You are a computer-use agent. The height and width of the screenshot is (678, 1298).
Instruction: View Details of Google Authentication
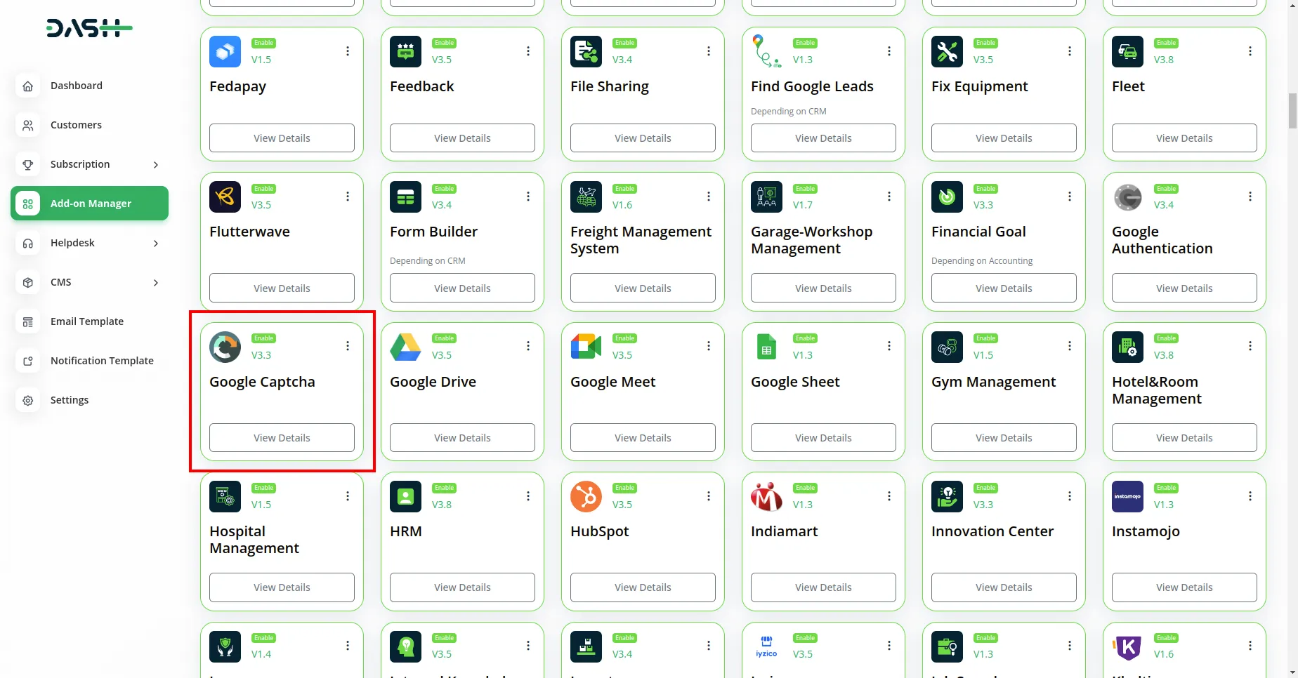(x=1184, y=288)
